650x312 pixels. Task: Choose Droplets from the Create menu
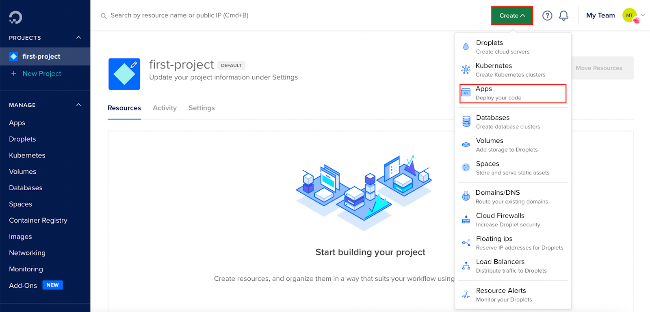coord(513,47)
